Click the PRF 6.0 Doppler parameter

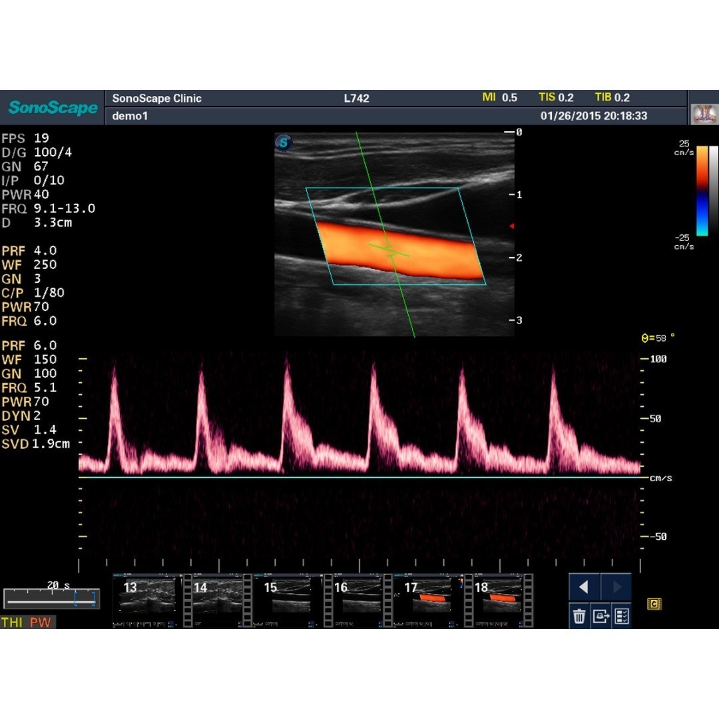pyautogui.click(x=29, y=346)
